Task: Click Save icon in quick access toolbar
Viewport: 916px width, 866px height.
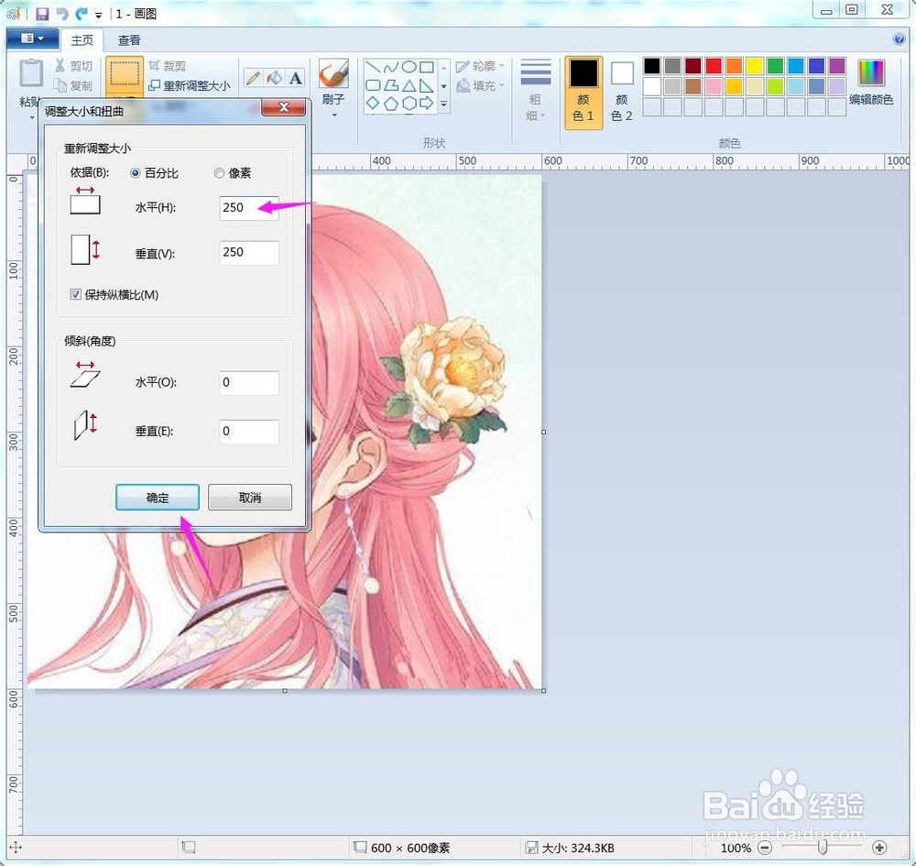Action: (x=42, y=13)
